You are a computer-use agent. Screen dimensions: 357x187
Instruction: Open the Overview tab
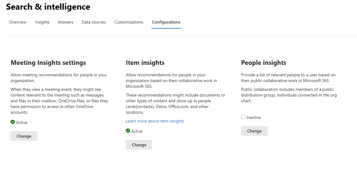pos(18,22)
